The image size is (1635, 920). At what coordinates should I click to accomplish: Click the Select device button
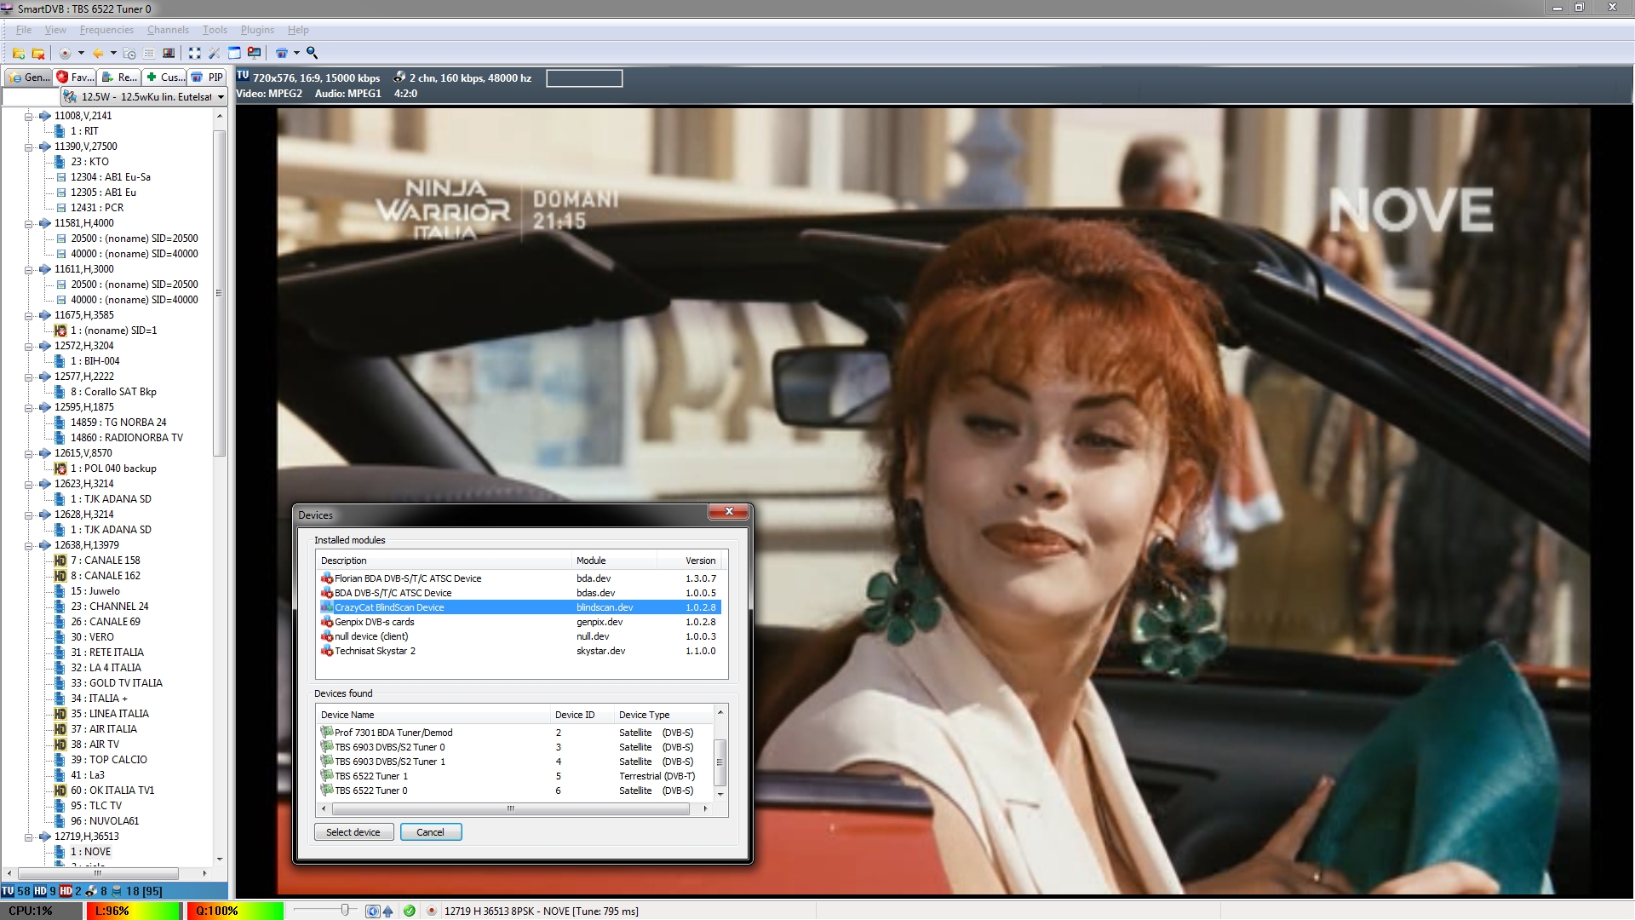point(353,832)
